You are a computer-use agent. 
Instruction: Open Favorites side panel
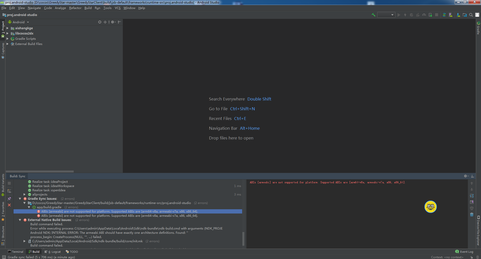3,211
